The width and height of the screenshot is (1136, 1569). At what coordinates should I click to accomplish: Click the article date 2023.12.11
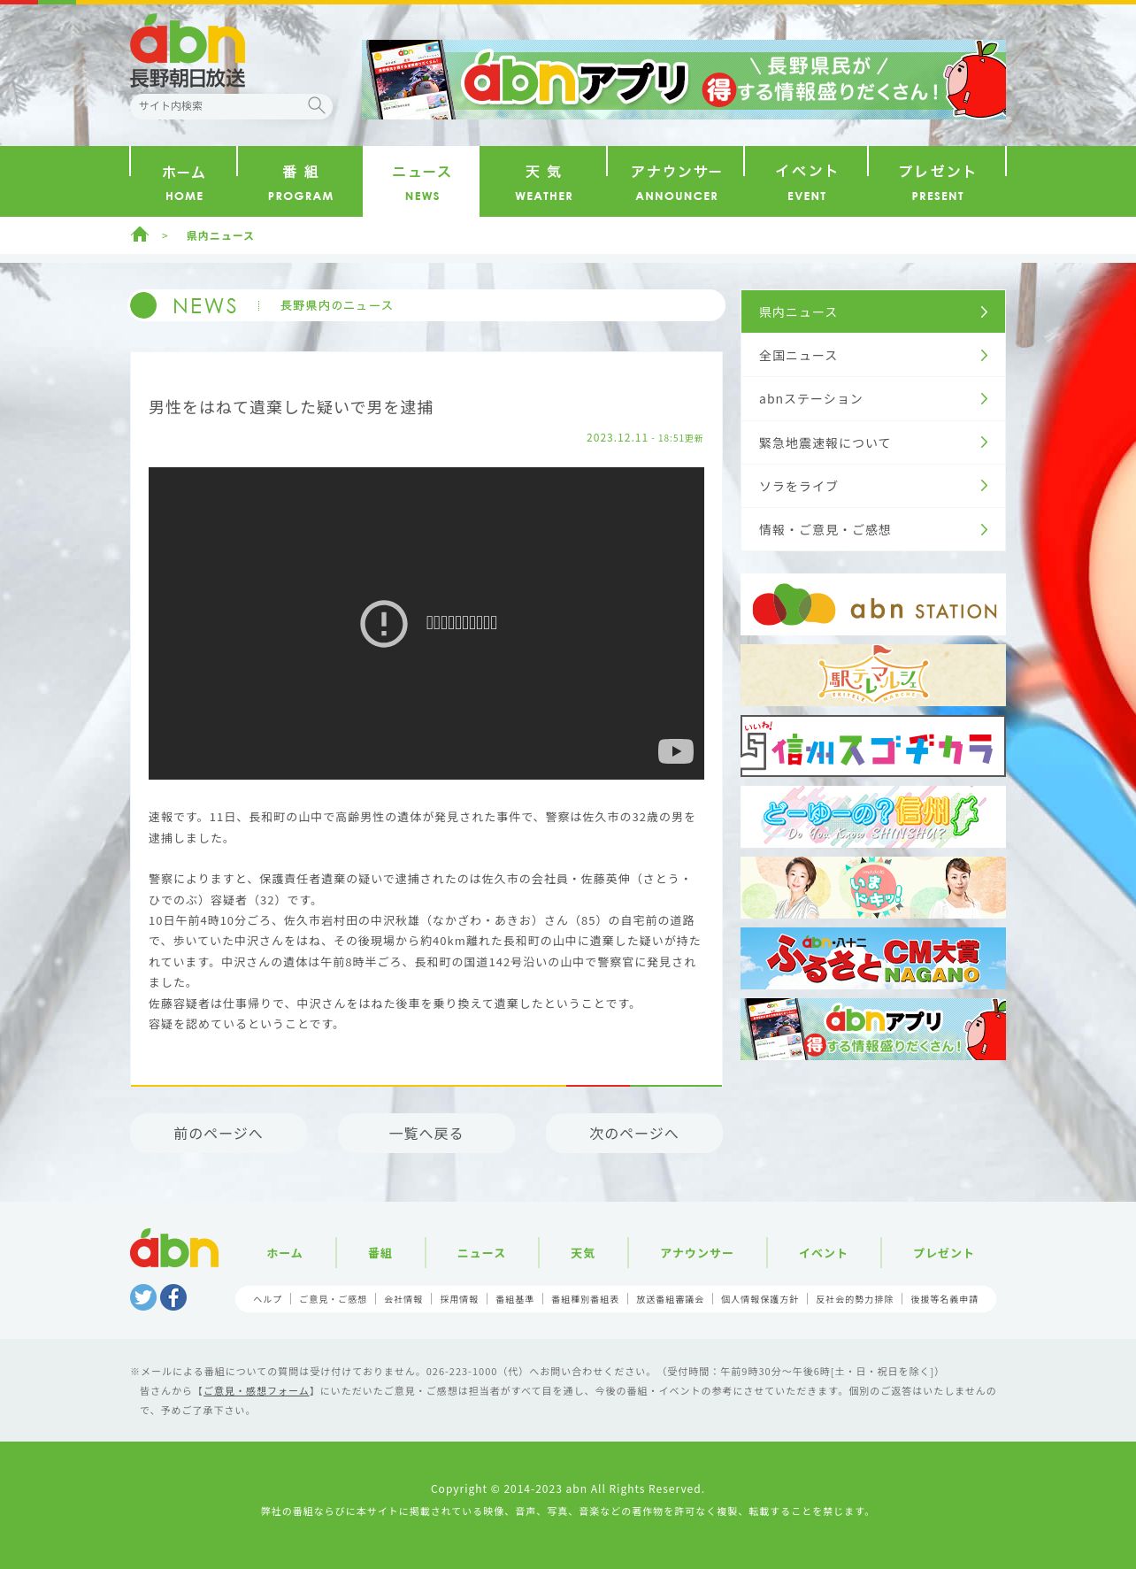click(x=618, y=438)
